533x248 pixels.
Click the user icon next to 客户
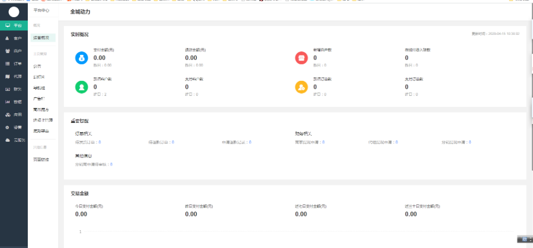(7, 38)
